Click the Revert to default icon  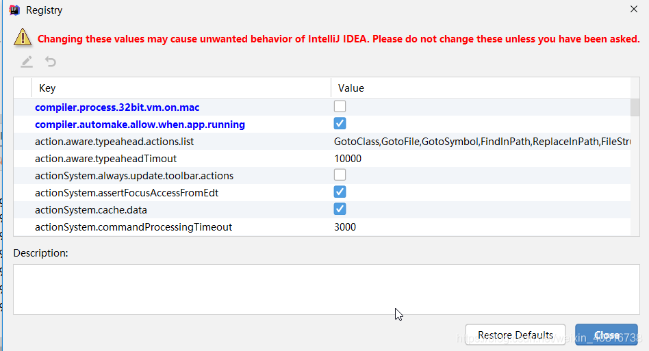51,62
